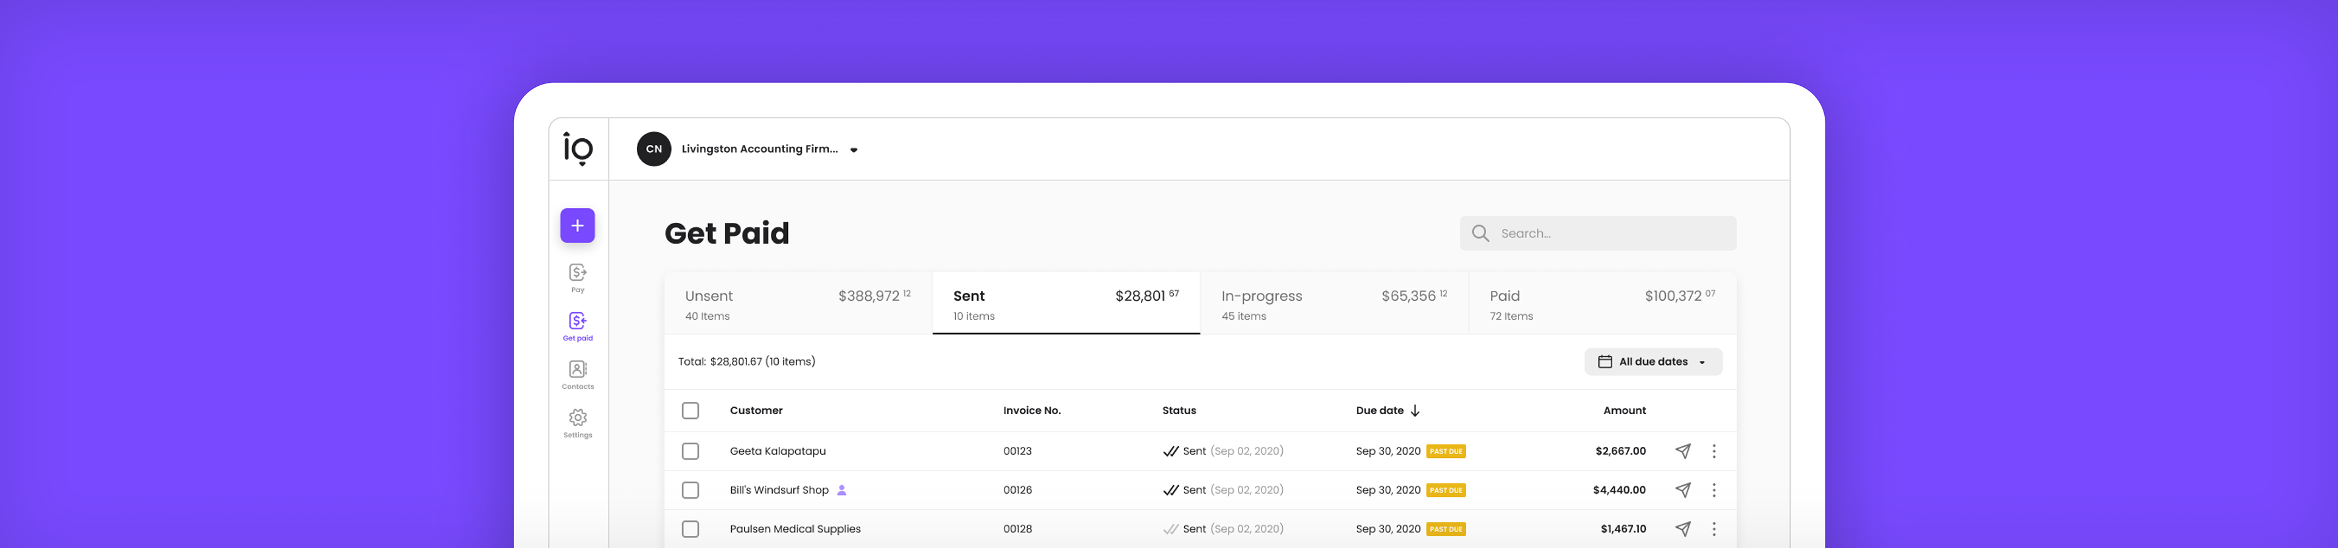Screen dimensions: 2338x548
Task: Click the Total: $28,801.67 (10 items) text
Action: click(747, 362)
